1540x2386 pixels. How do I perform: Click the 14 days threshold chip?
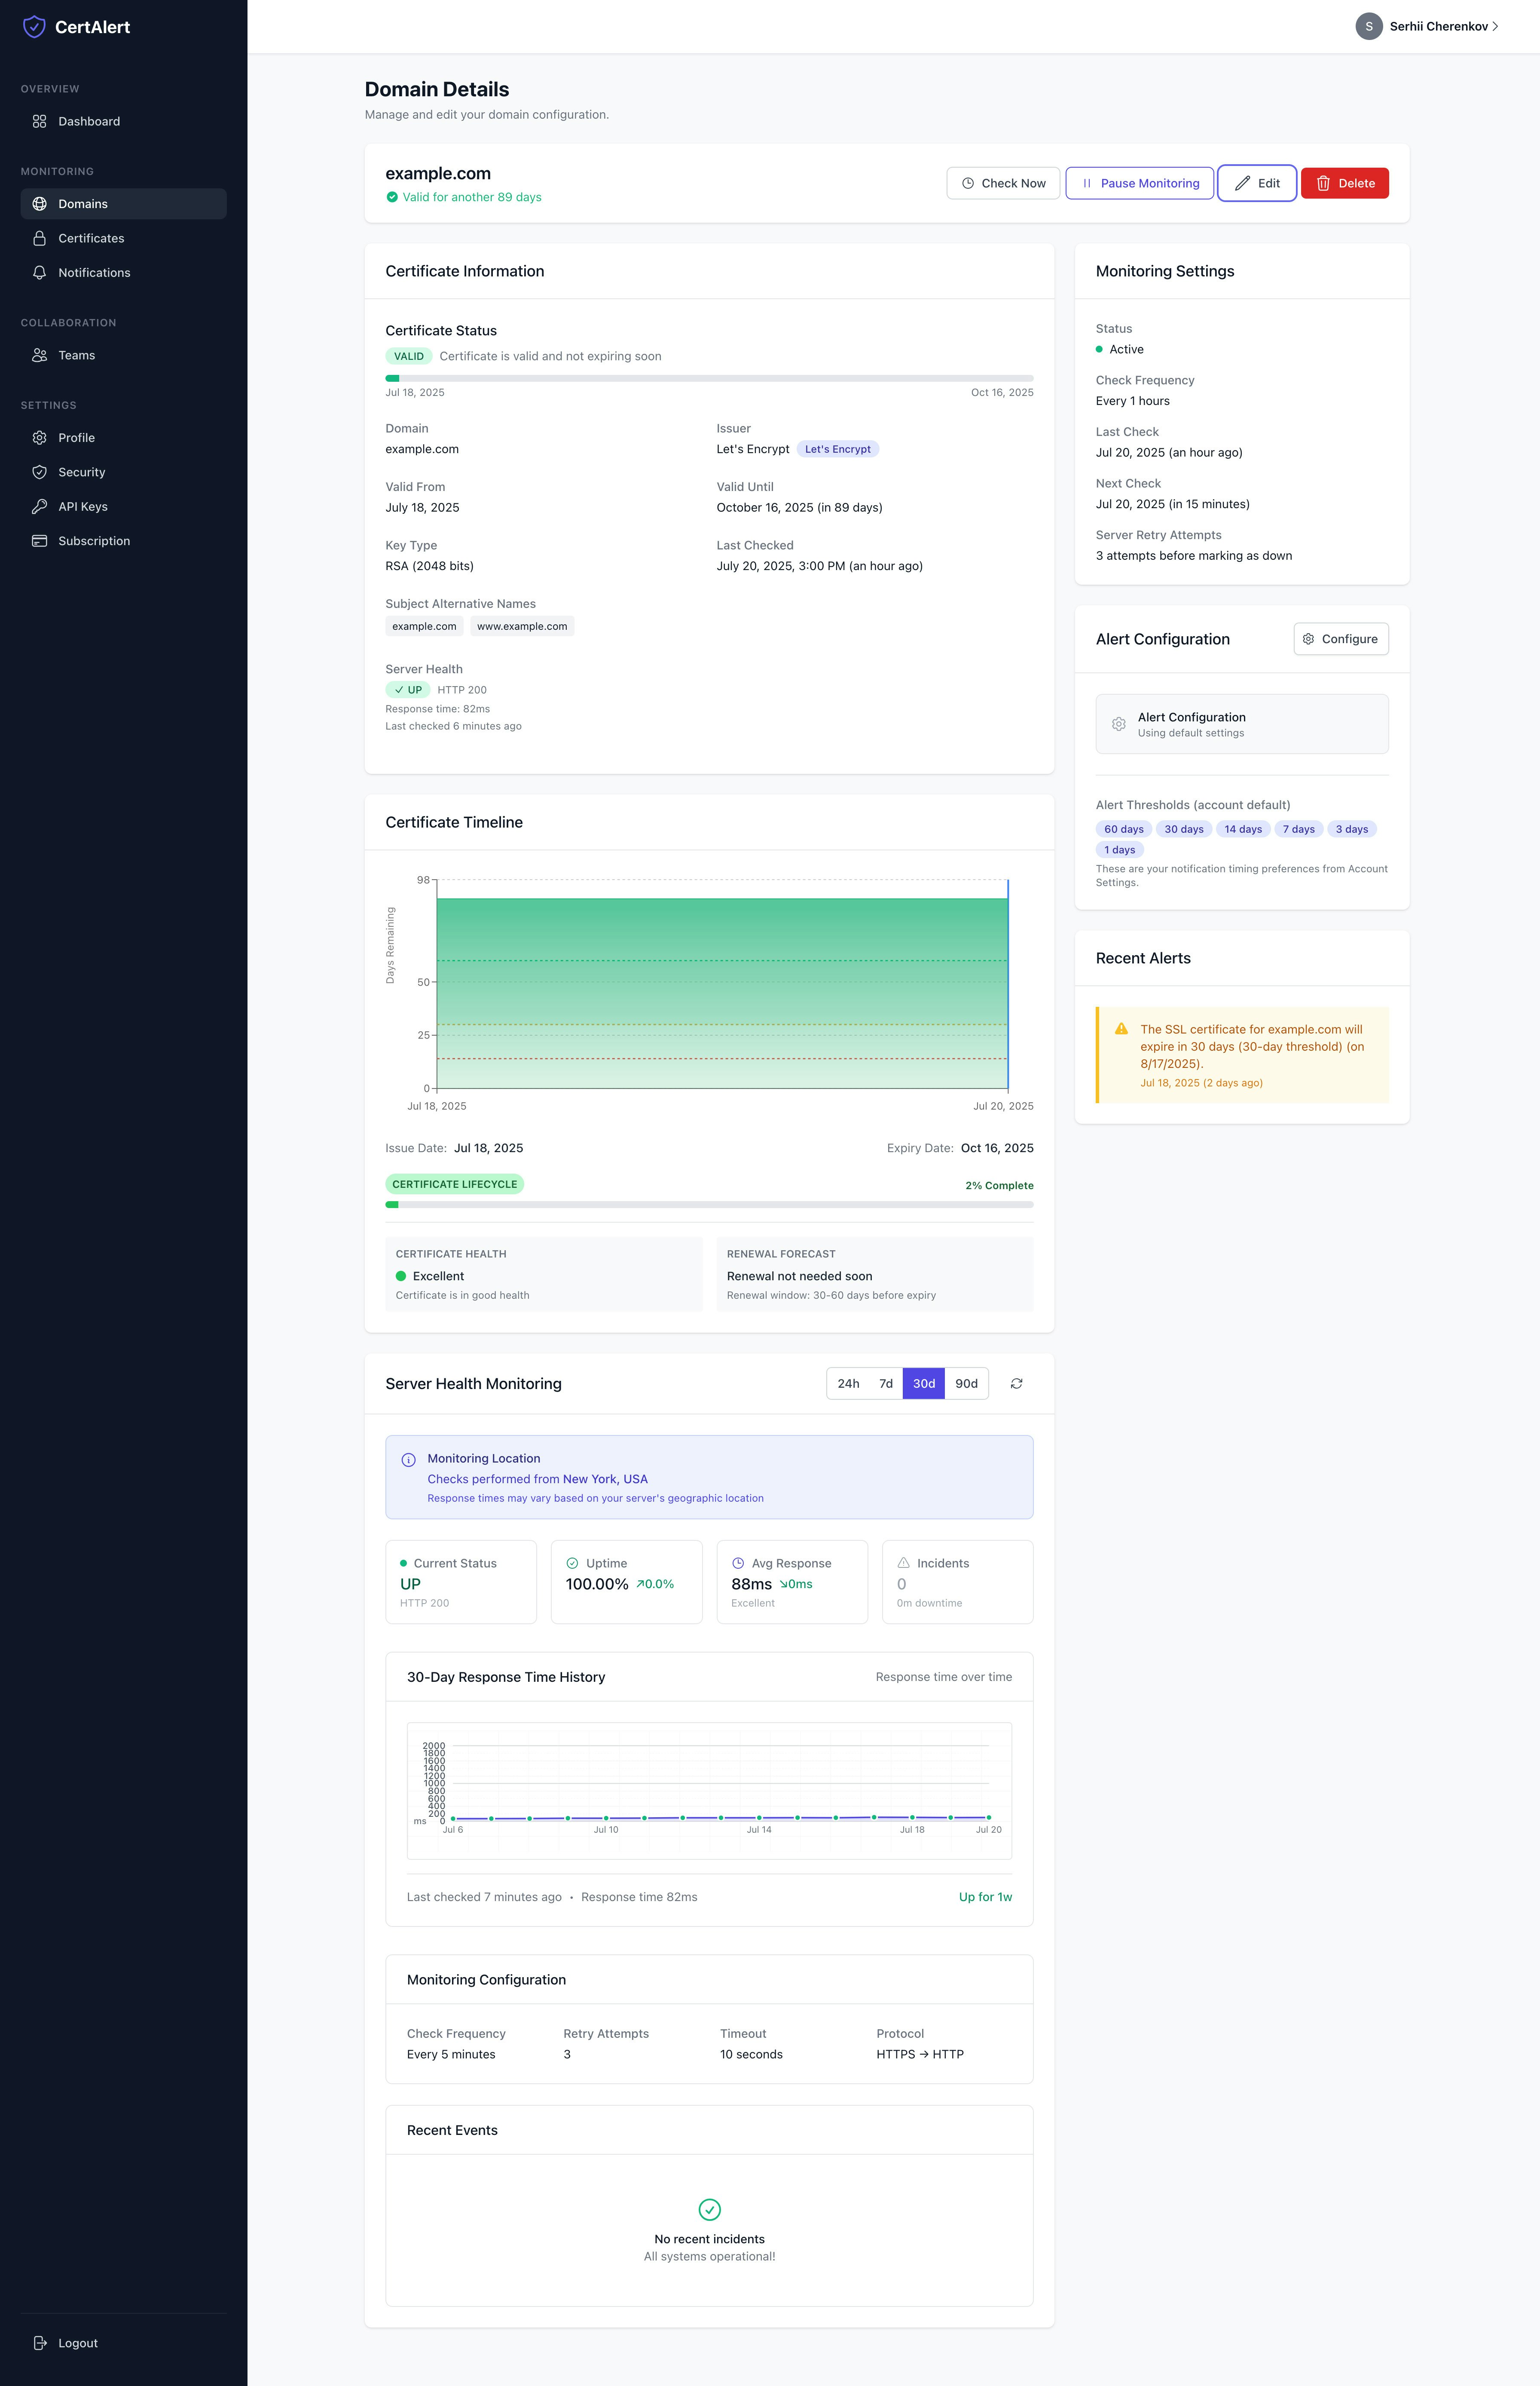tap(1243, 829)
